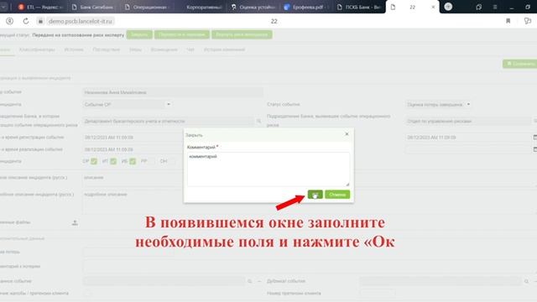Toggle the ИБ checkbox
Viewport: 537px width, 302px height.
coord(133,161)
